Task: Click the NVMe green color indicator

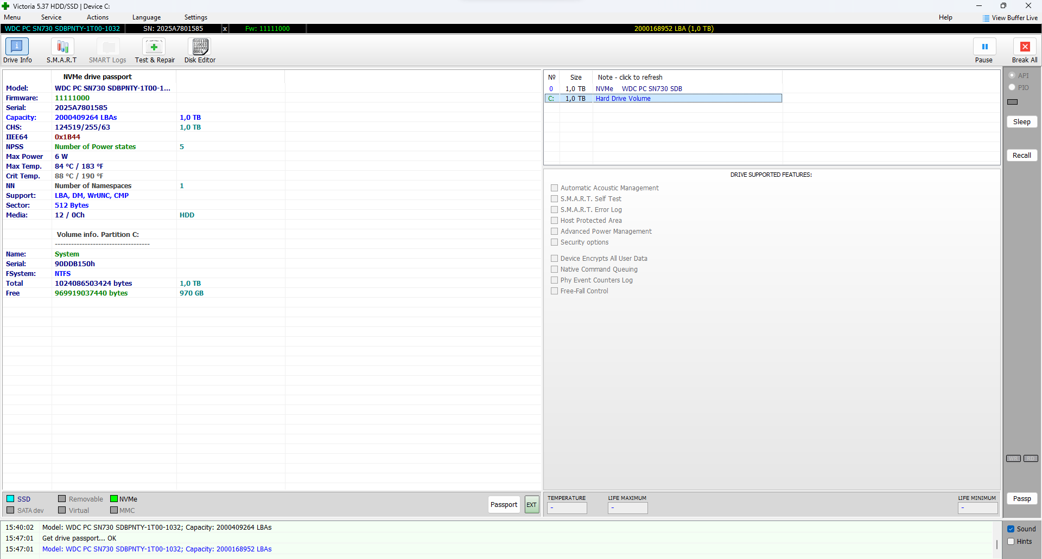Action: click(x=114, y=499)
